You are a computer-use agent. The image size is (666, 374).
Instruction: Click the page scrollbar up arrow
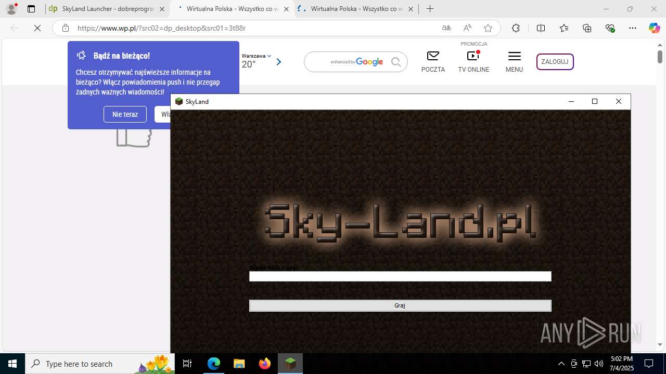click(x=660, y=45)
